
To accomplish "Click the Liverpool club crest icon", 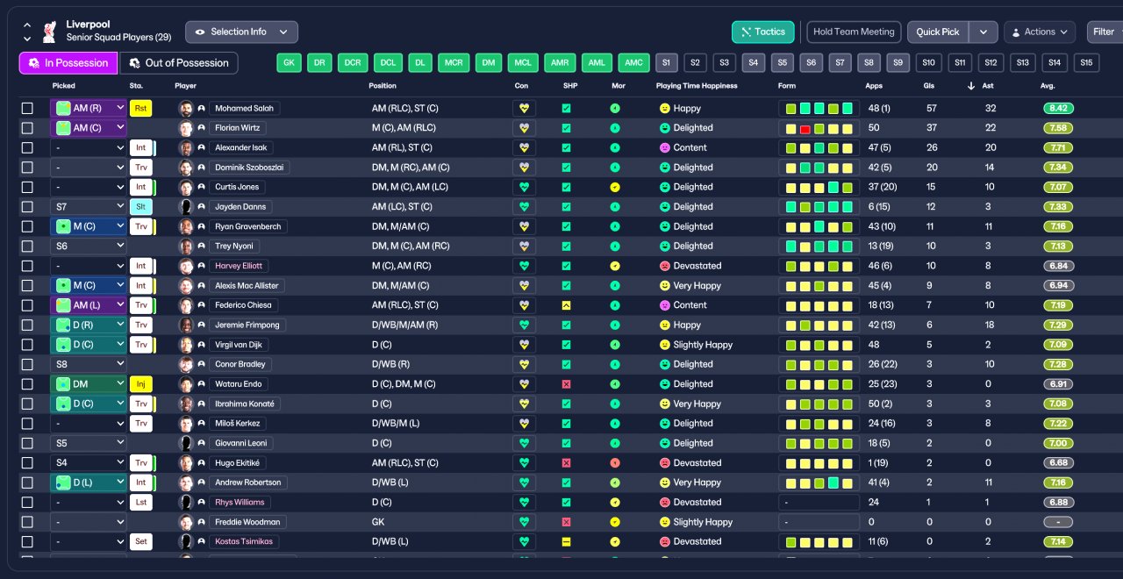I will point(49,32).
